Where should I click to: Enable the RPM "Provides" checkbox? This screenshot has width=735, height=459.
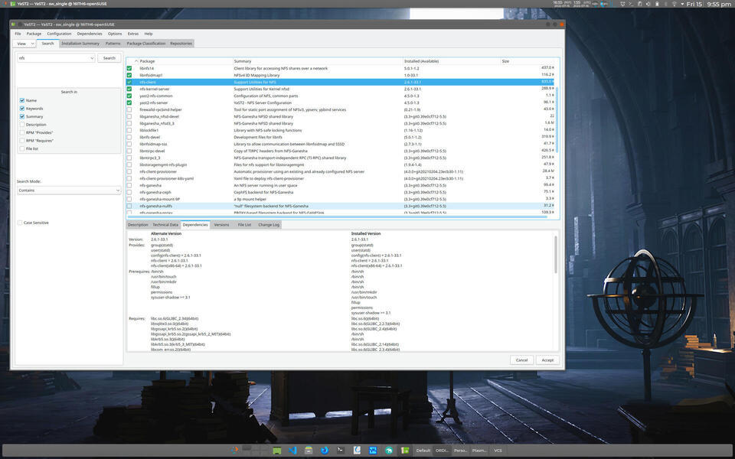point(22,132)
